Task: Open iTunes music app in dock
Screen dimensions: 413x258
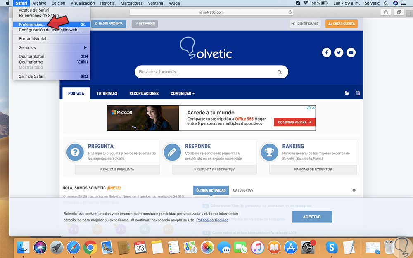Action: point(257,247)
